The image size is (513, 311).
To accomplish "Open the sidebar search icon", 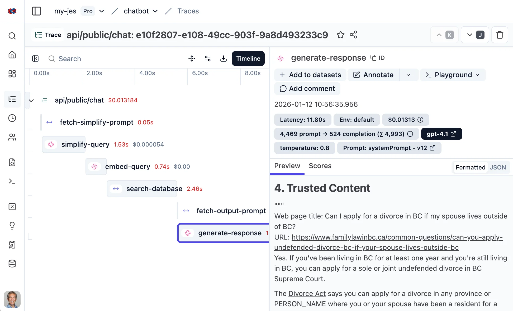I will click(x=12, y=36).
